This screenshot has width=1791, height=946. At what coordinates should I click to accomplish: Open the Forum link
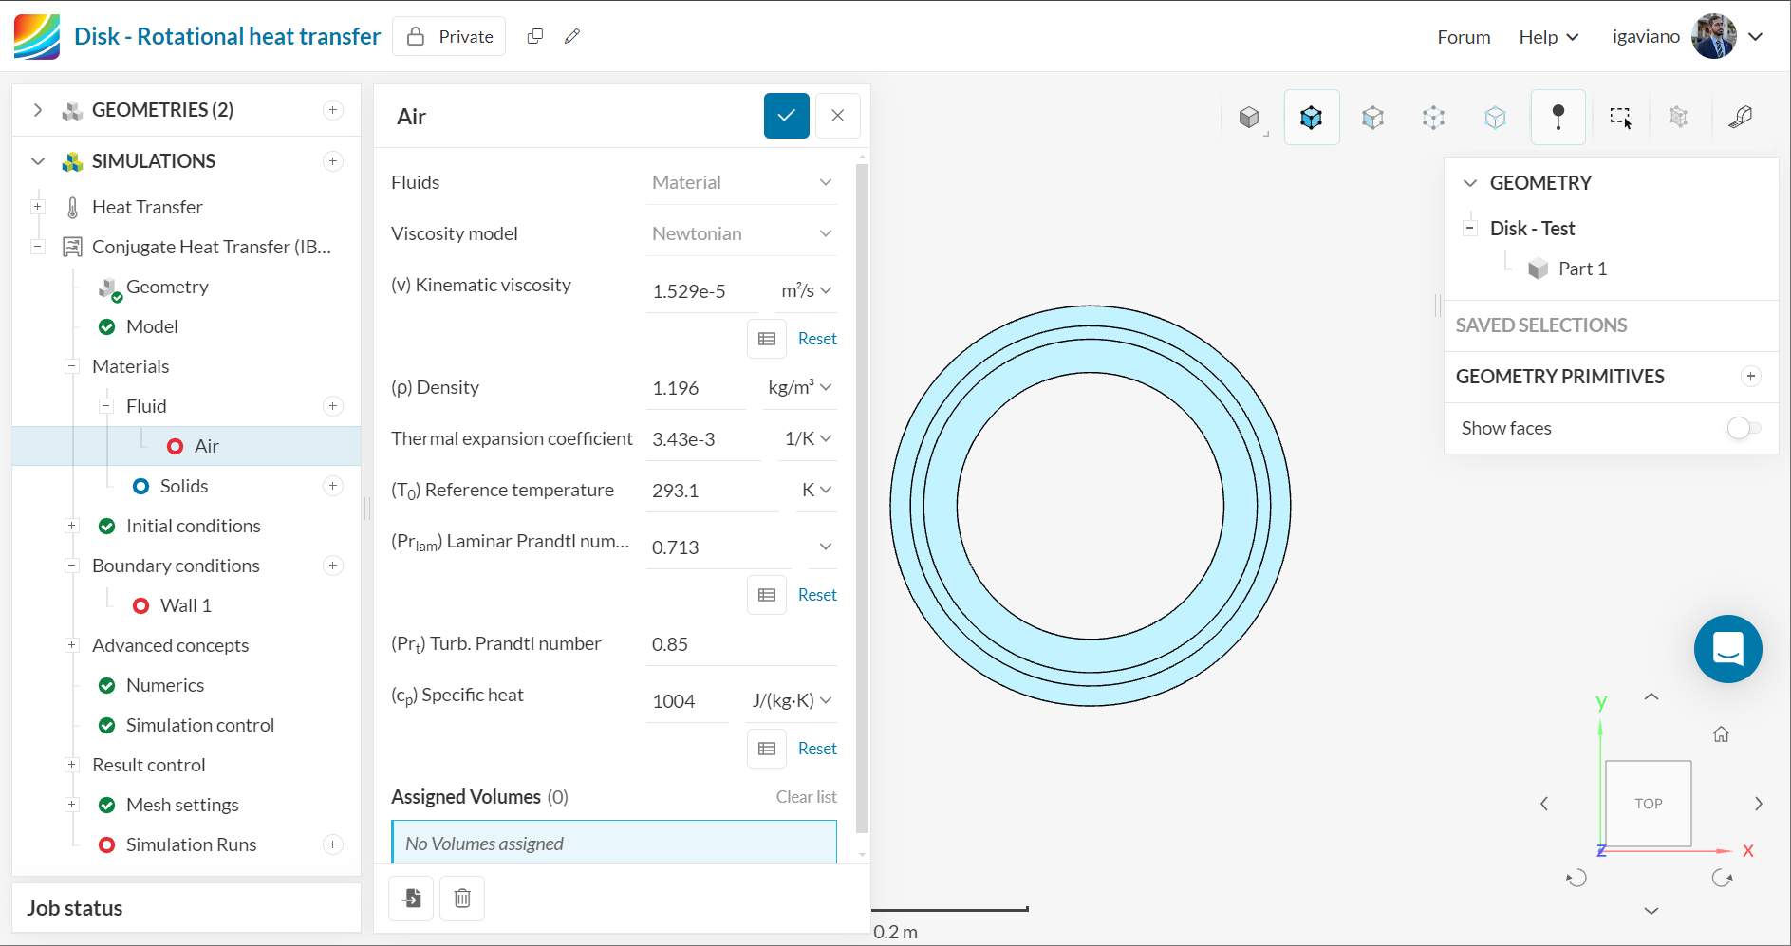[x=1463, y=37]
